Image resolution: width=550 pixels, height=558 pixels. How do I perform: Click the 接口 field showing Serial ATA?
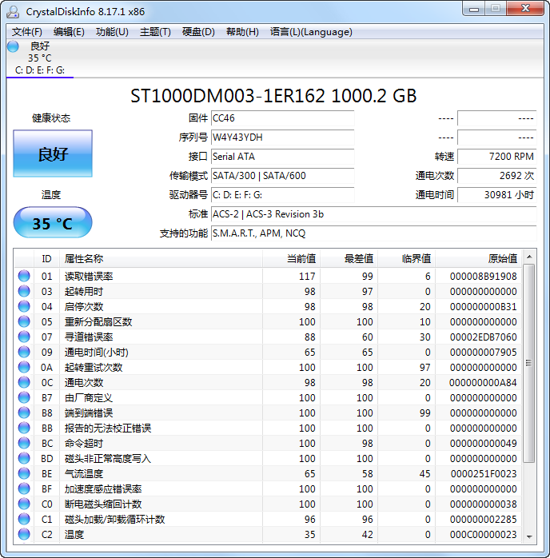tap(282, 157)
